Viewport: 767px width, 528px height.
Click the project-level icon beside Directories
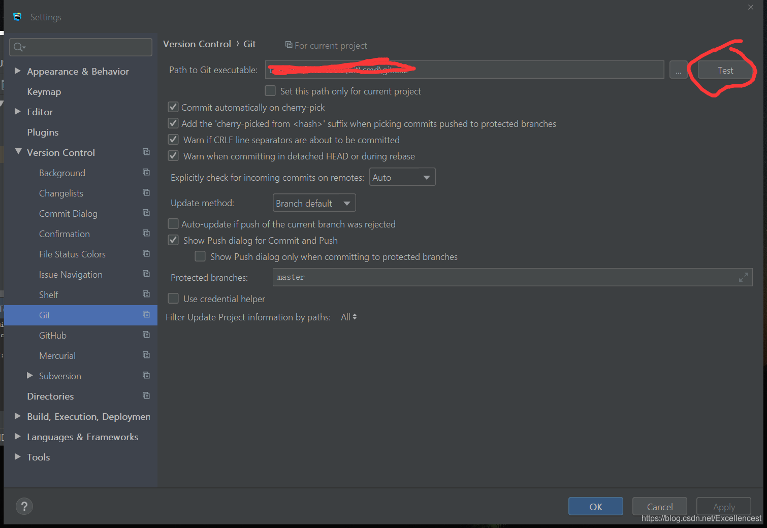(x=146, y=395)
